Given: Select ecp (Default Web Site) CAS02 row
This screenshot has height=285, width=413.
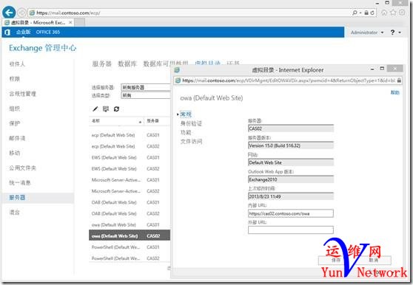Looking at the screenshot, I should (130, 146).
